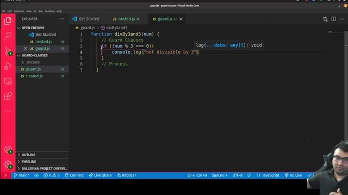
Task: Open the Search view in activity bar
Action: click(x=8, y=36)
